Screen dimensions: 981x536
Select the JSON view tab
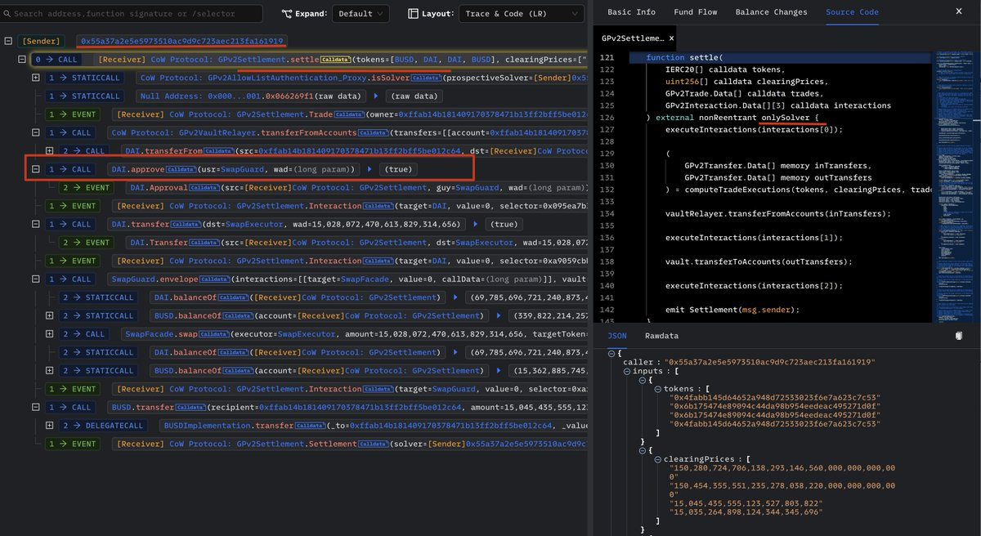[x=617, y=336]
